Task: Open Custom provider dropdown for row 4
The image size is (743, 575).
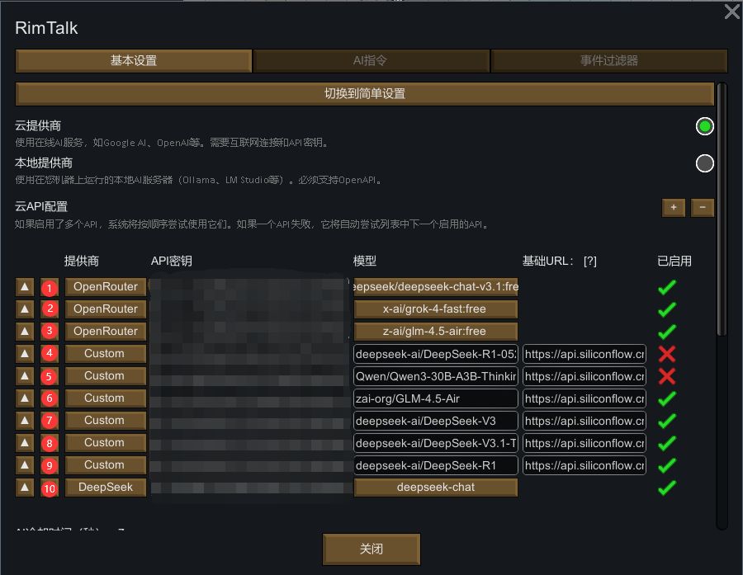Action: (x=105, y=354)
